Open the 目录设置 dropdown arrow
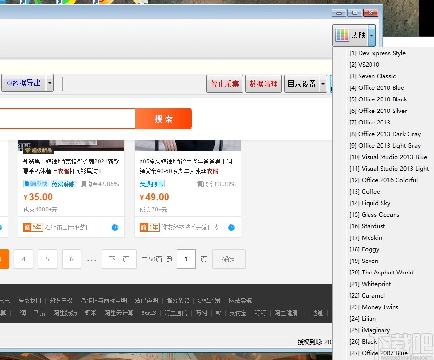 [323, 83]
